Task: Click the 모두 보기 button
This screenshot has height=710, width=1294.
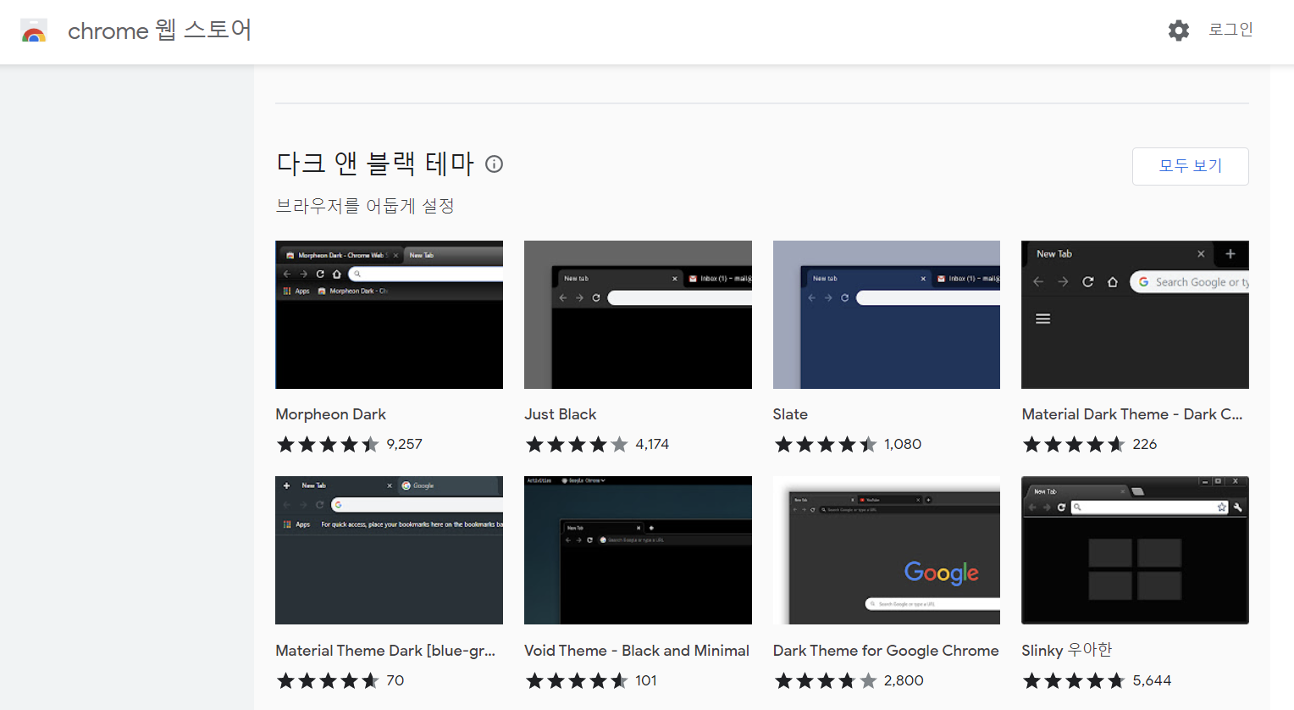Action: pyautogui.click(x=1190, y=166)
